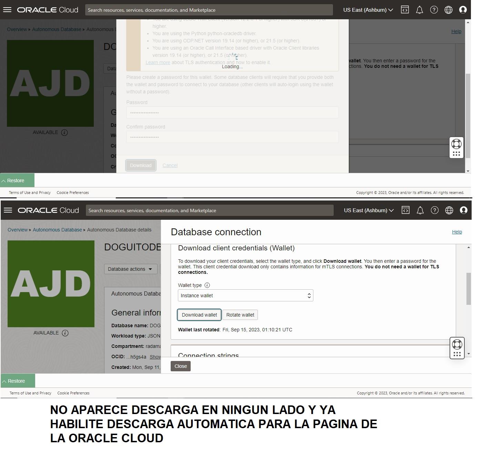Screen dimensions: 493x465
Task: Expand Restore panel in bottom window
Action: [x=18, y=381]
